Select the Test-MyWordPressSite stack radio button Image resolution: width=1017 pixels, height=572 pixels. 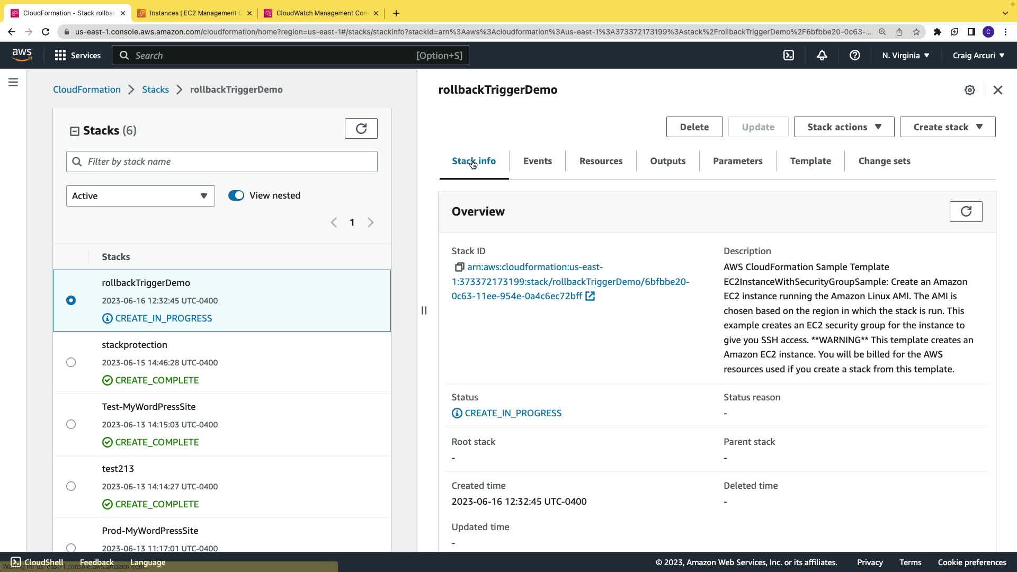coord(71,424)
